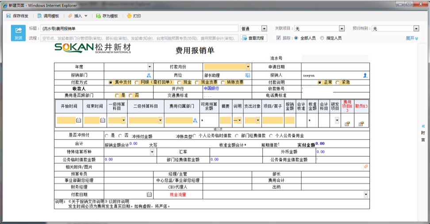The height and width of the screenshot is (224, 430).
Task: Click the 插入项 text below table
Action: [218, 129]
